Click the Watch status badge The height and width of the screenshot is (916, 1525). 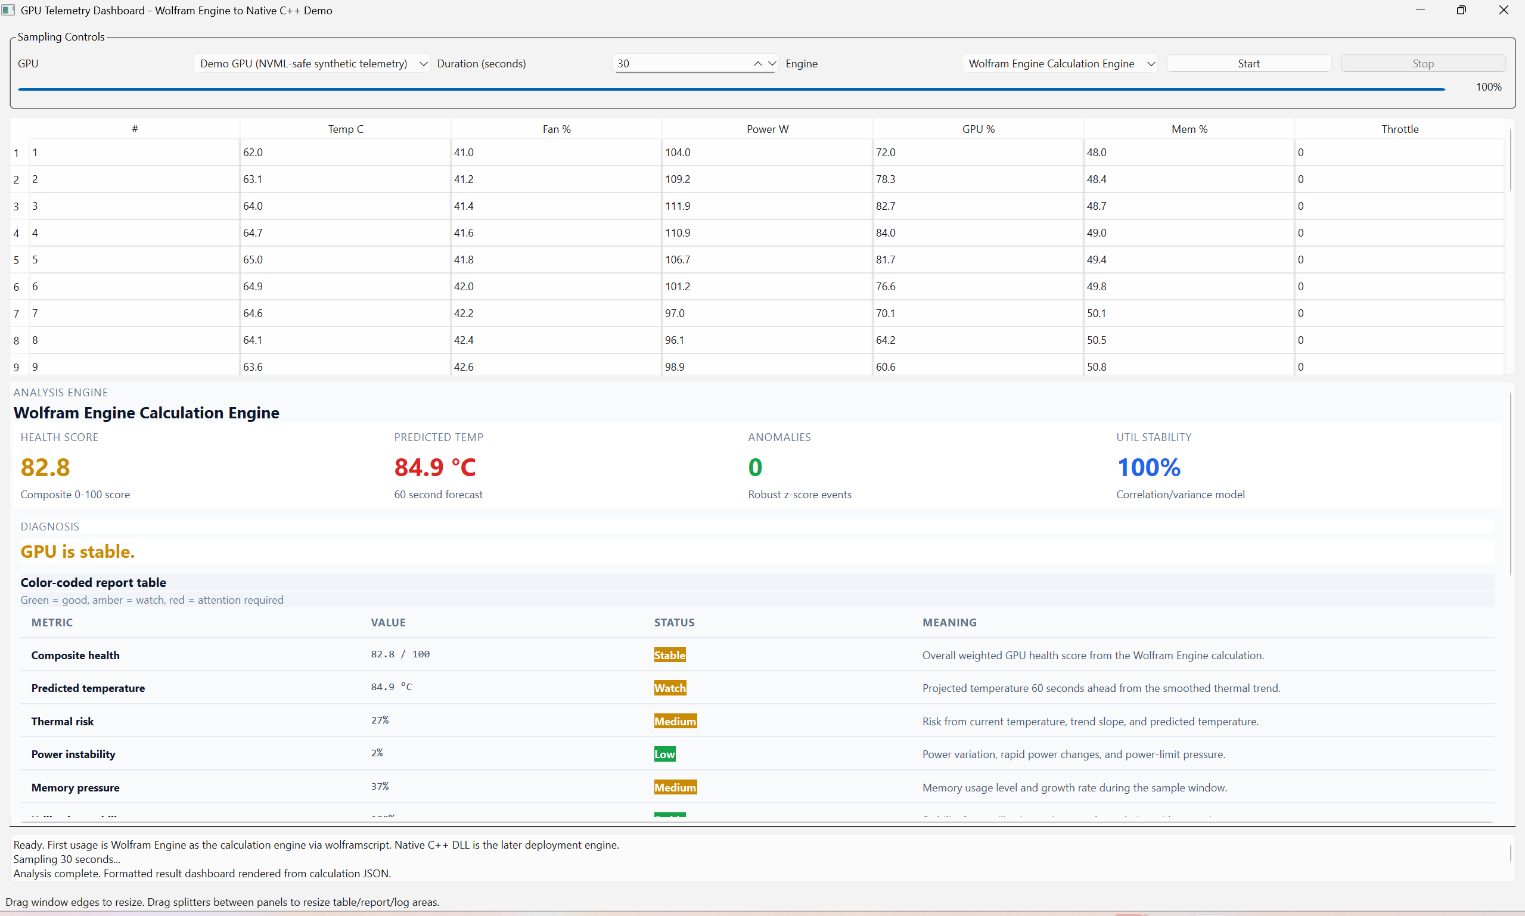[670, 688]
